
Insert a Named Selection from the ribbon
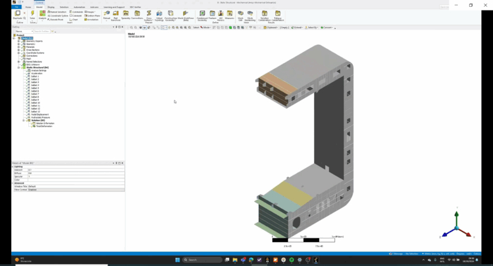(x=57, y=12)
